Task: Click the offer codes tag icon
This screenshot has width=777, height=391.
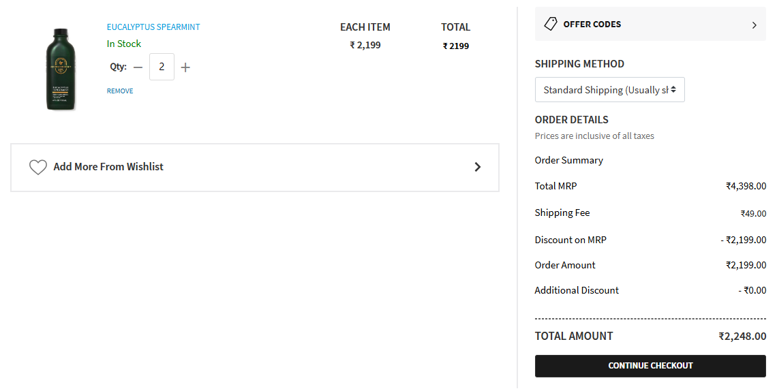Action: tap(551, 24)
